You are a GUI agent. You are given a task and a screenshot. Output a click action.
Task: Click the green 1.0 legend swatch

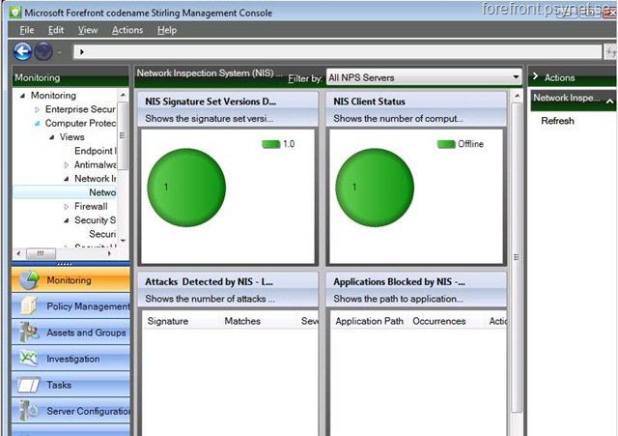[x=270, y=144]
